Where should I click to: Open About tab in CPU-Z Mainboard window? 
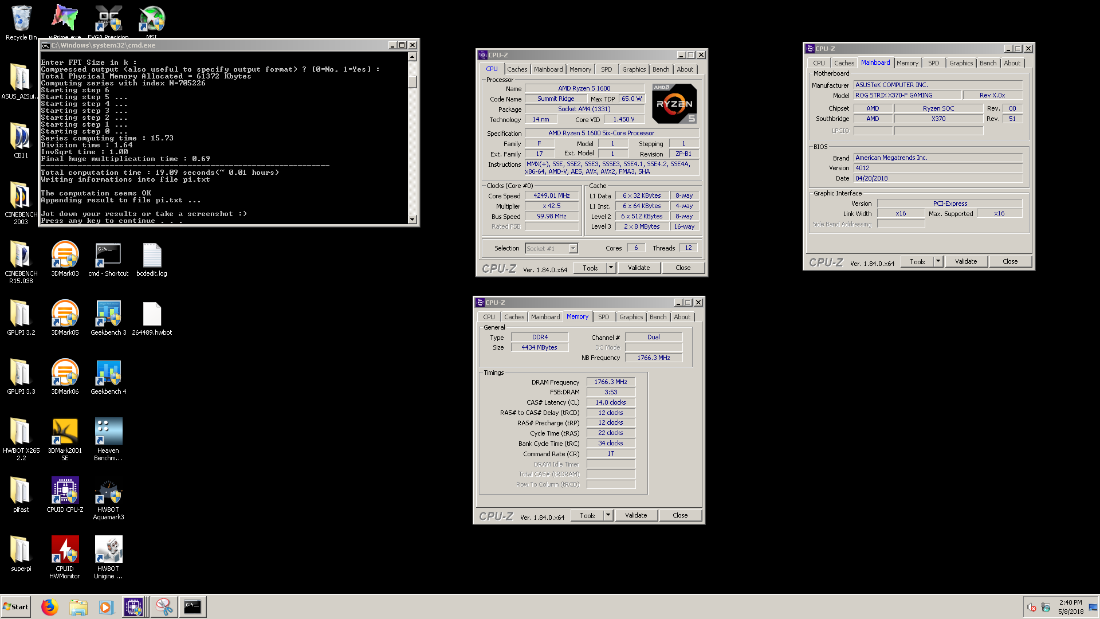click(1012, 63)
